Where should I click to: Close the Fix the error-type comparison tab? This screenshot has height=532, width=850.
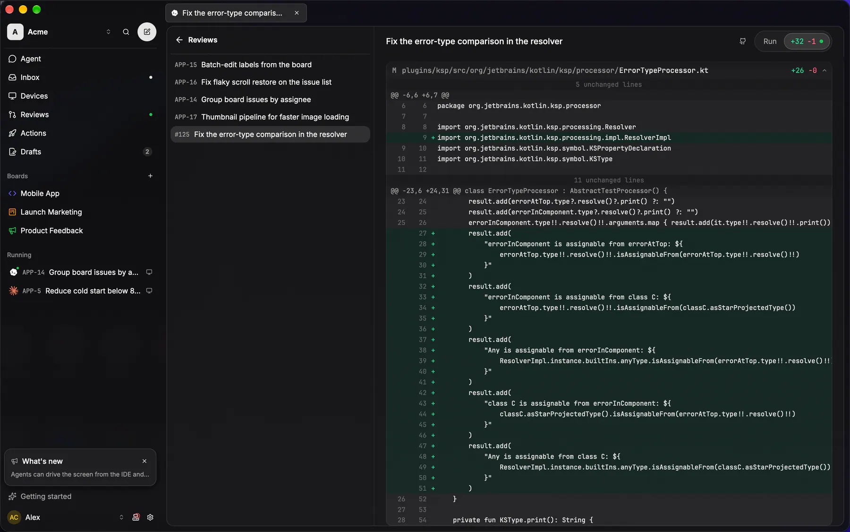pyautogui.click(x=297, y=13)
